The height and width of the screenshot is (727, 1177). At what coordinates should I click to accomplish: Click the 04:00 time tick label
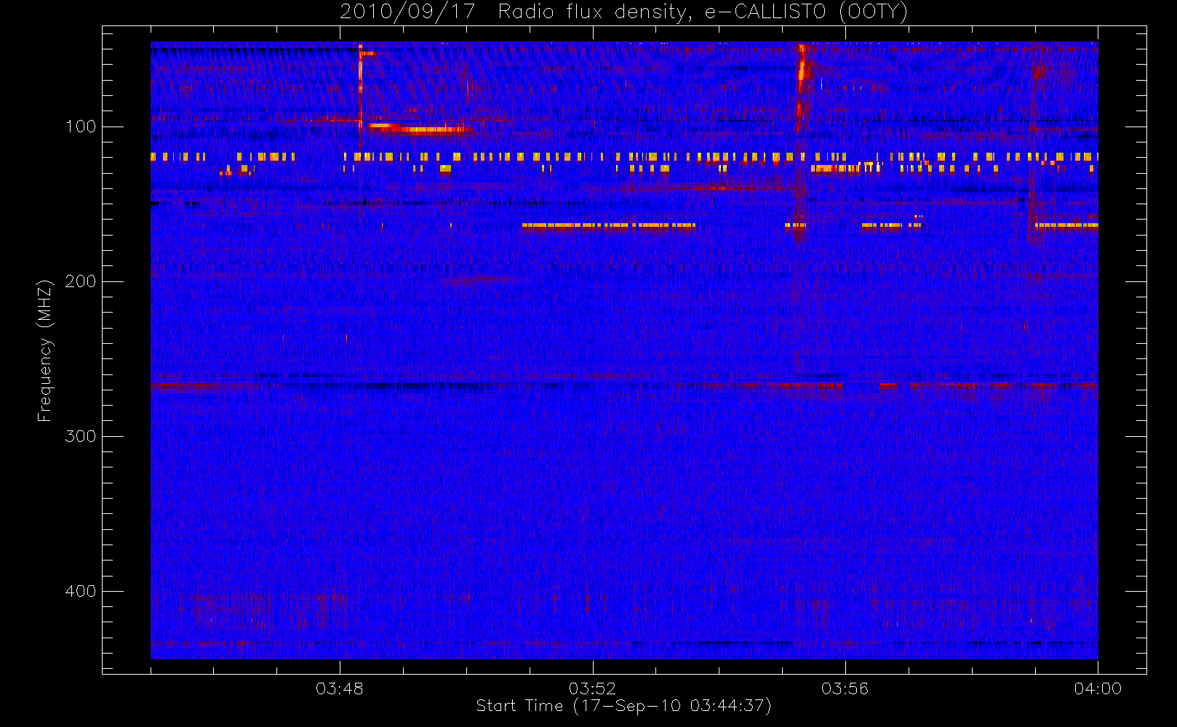[1098, 688]
